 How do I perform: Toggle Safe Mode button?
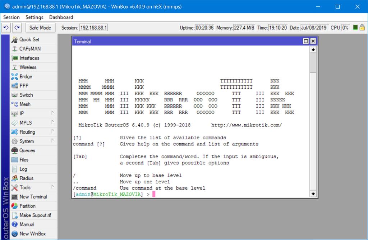click(x=40, y=28)
